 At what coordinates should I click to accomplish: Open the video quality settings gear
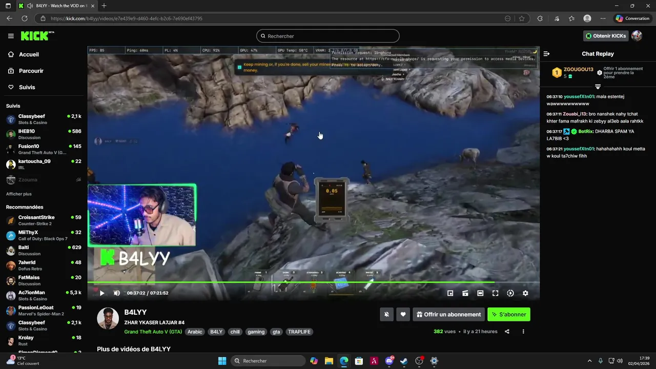(525, 293)
